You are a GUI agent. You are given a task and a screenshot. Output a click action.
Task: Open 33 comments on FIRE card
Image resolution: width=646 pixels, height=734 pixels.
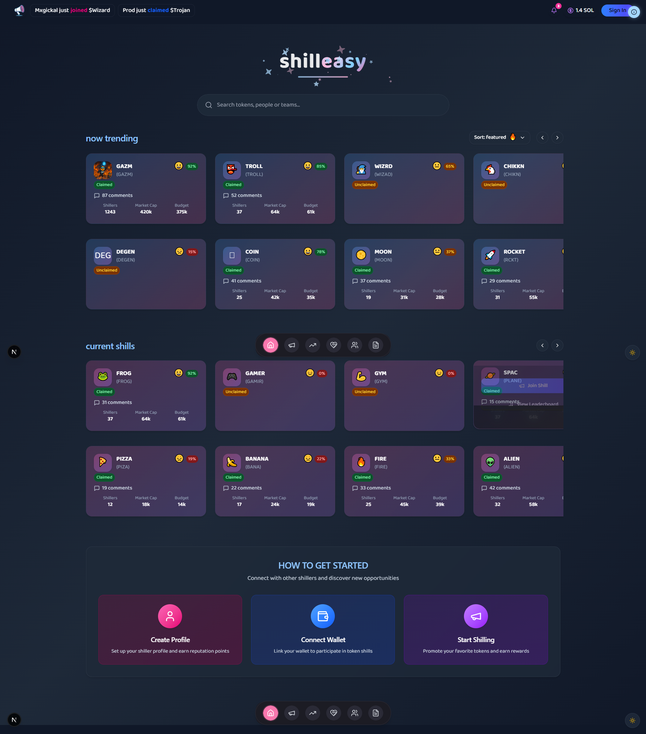[x=372, y=488]
